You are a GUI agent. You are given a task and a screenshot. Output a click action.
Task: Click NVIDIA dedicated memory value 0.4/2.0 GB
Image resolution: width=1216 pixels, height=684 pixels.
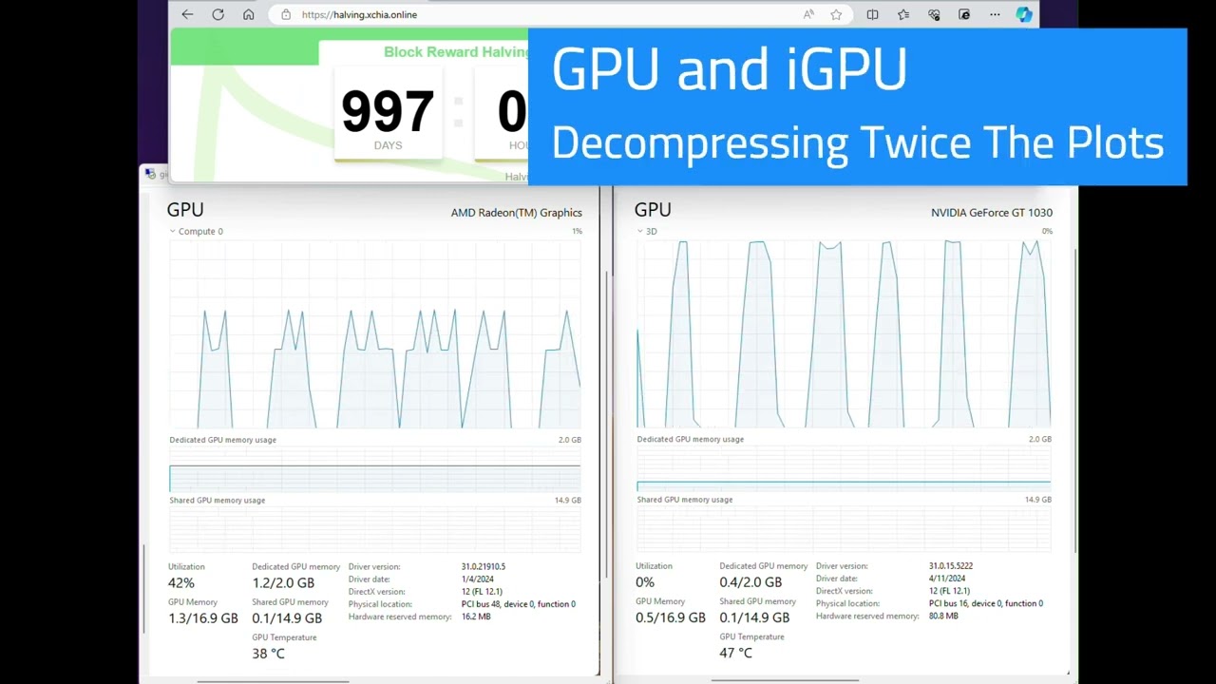750,582
